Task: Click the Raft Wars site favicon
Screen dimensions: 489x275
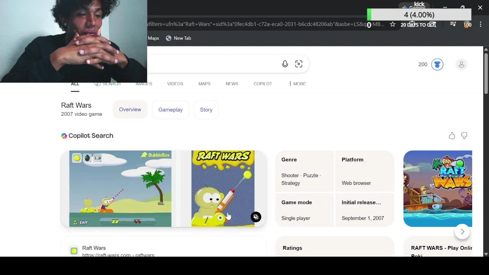Action: pos(74,251)
